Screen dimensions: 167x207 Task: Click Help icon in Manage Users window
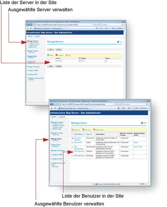tap(142, 123)
